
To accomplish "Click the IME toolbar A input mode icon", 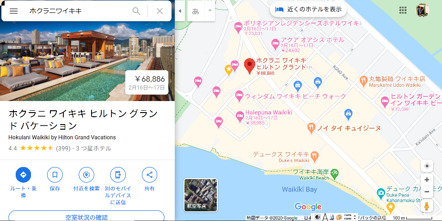I will pyautogui.click(x=325, y=217).
